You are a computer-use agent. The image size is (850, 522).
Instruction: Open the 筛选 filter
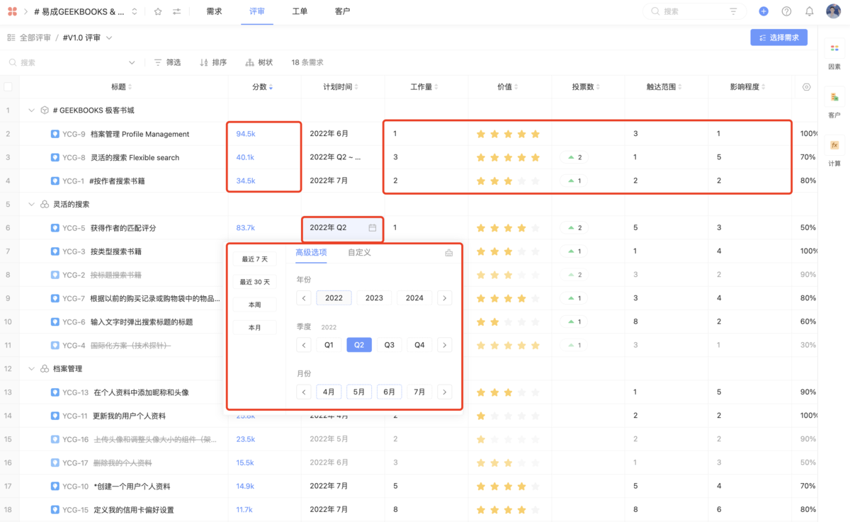click(167, 62)
